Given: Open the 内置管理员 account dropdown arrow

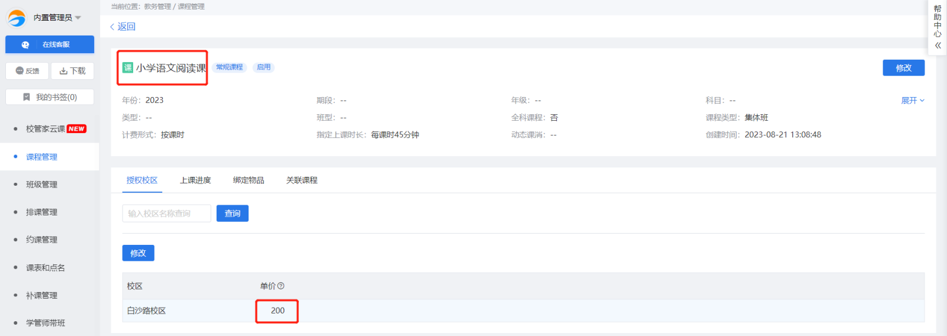Looking at the screenshot, I should (78, 18).
